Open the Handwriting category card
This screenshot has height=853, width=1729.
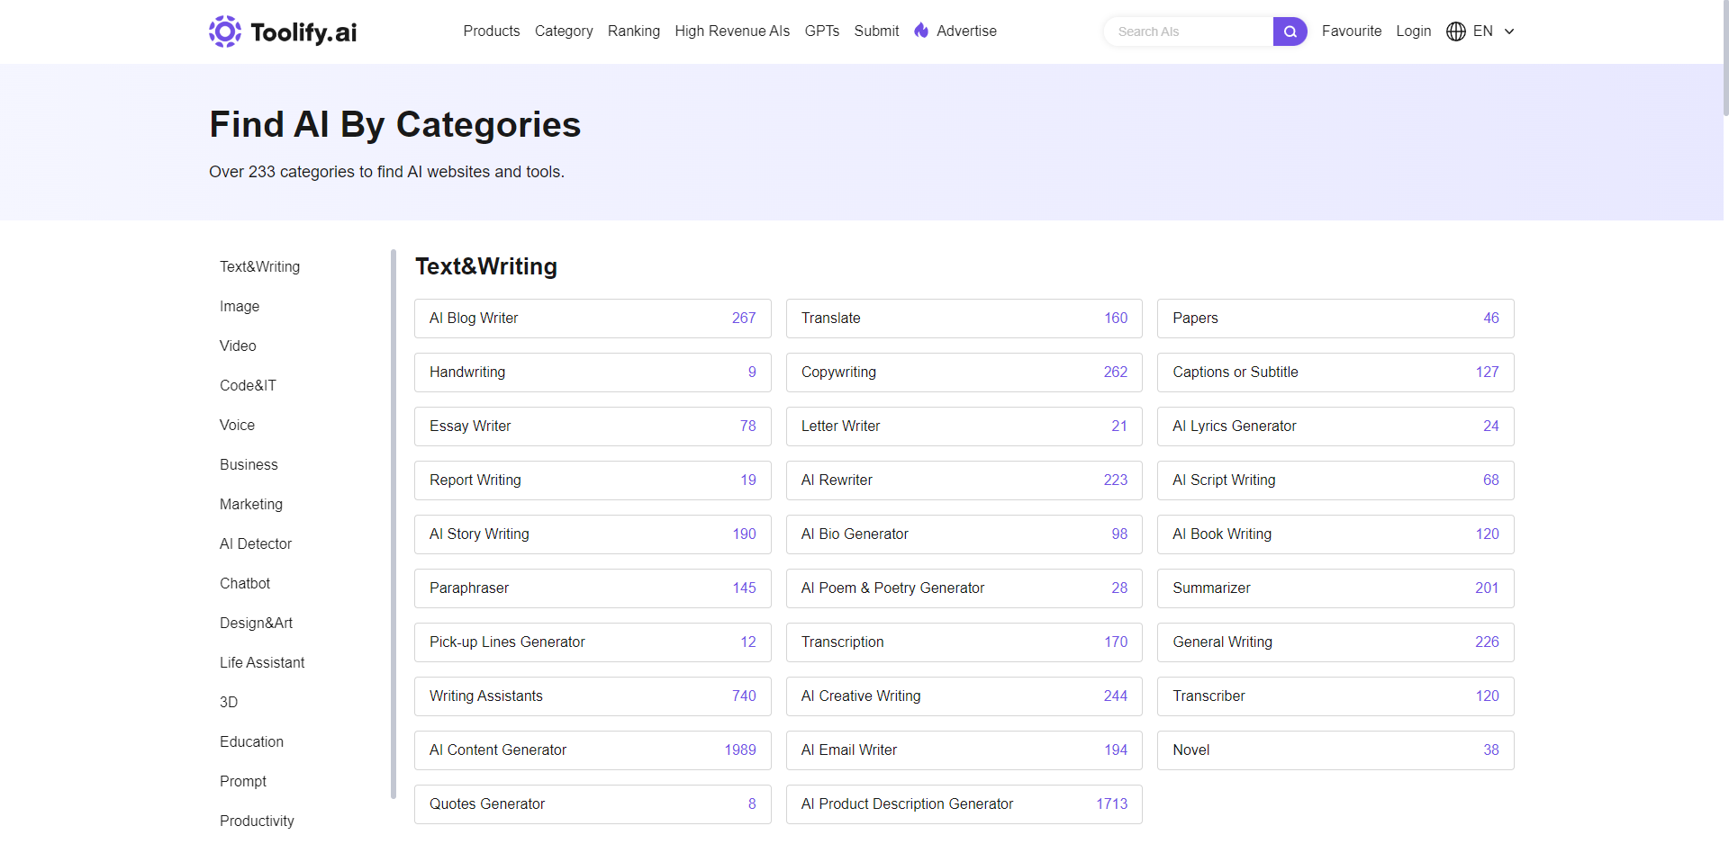click(x=593, y=373)
